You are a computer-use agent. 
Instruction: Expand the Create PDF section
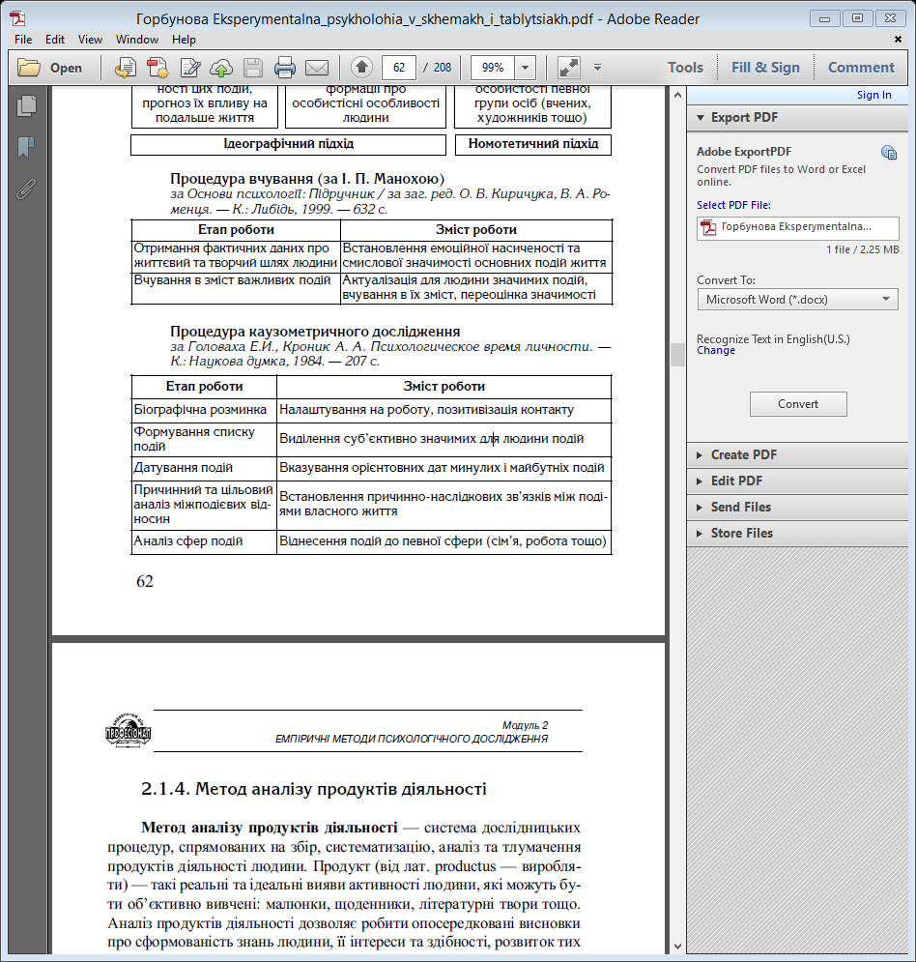(743, 454)
